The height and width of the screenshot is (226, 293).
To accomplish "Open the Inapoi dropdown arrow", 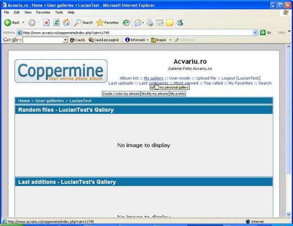I will (x=170, y=40).
